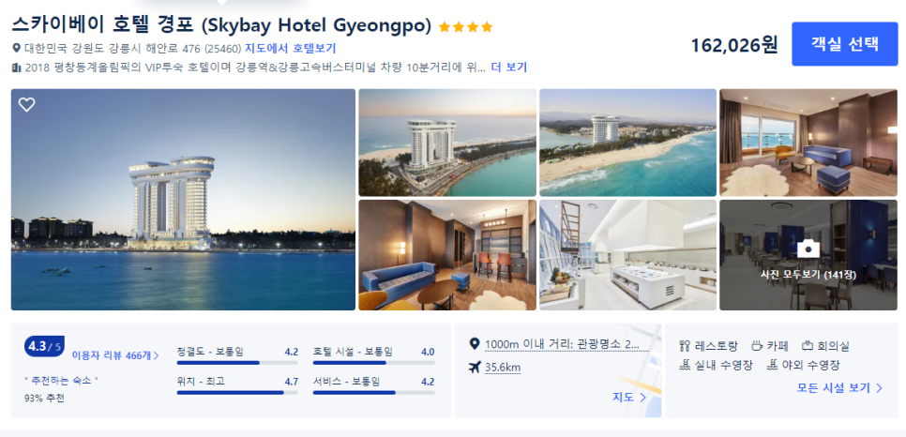Click the map pin icon near 1000m
This screenshot has width=906, height=437.
click(x=475, y=344)
